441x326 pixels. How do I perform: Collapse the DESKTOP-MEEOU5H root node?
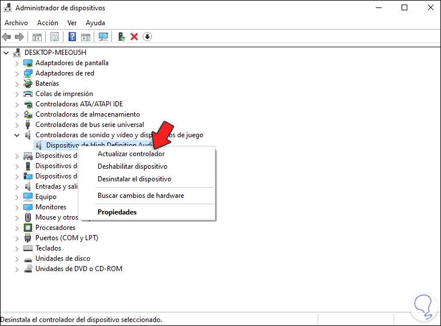pyautogui.click(x=6, y=53)
